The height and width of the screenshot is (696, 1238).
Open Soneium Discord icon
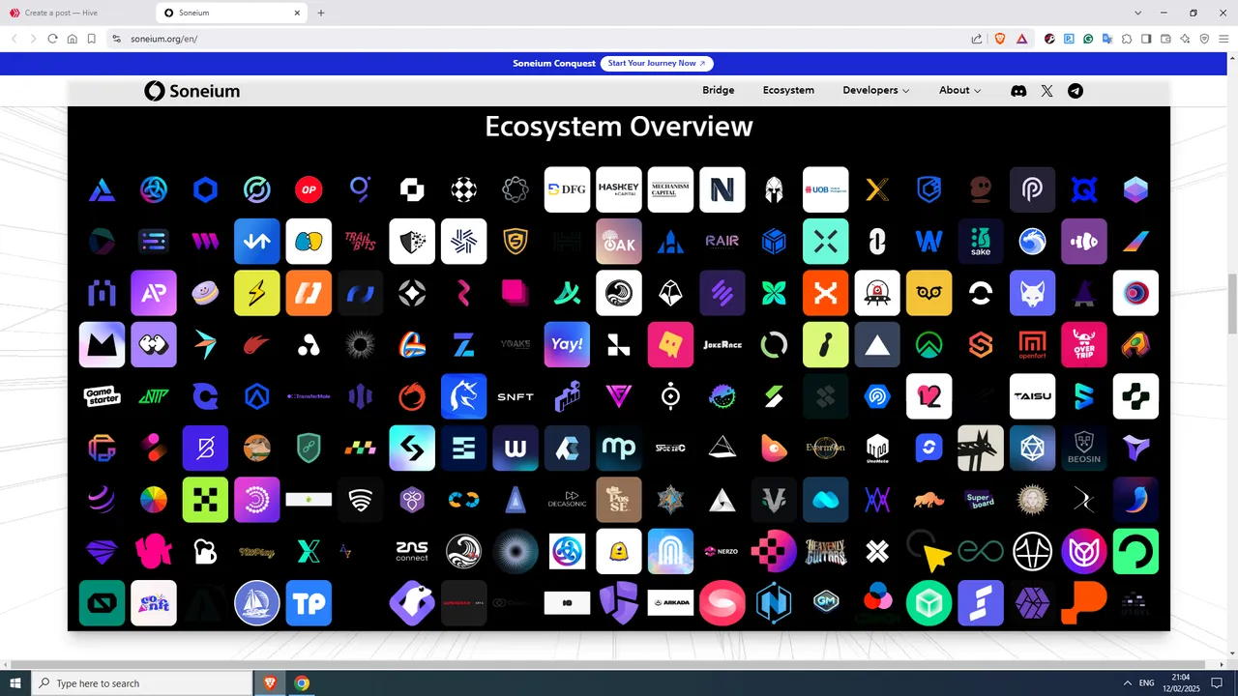[x=1018, y=90]
